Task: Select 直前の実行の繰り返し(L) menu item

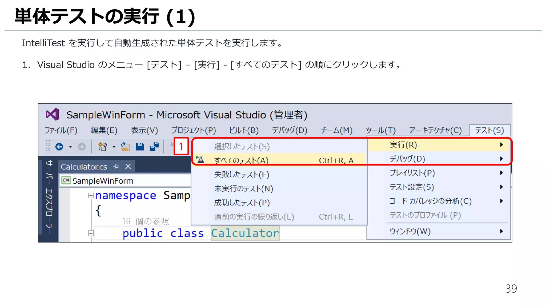Action: [x=279, y=217]
